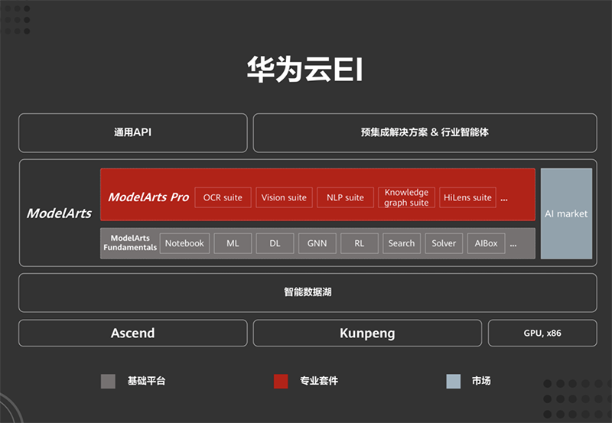
Task: Open the Vision suite box
Action: click(284, 197)
